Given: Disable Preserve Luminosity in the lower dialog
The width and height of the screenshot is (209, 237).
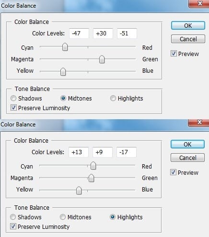Looking at the screenshot, I should (13, 226).
